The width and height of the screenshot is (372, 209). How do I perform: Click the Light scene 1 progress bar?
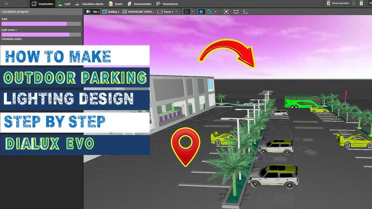click(x=41, y=35)
